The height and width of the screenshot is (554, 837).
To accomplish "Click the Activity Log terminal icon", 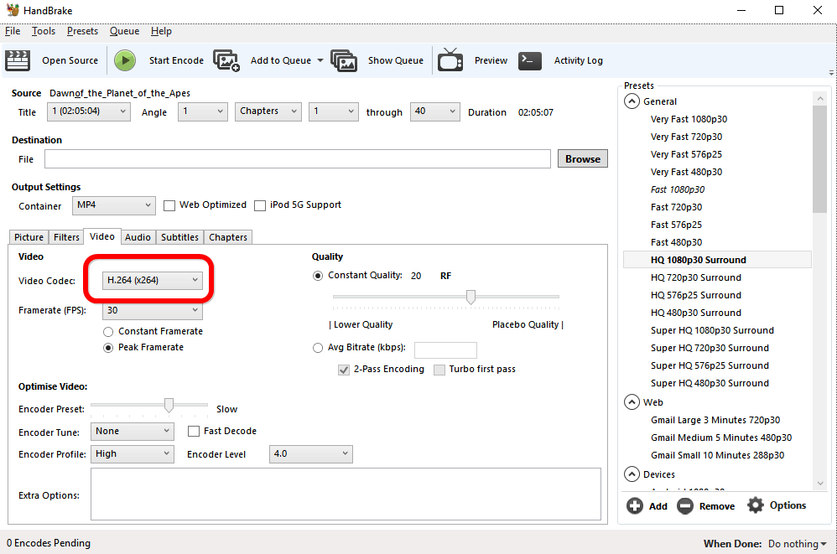I will (530, 60).
